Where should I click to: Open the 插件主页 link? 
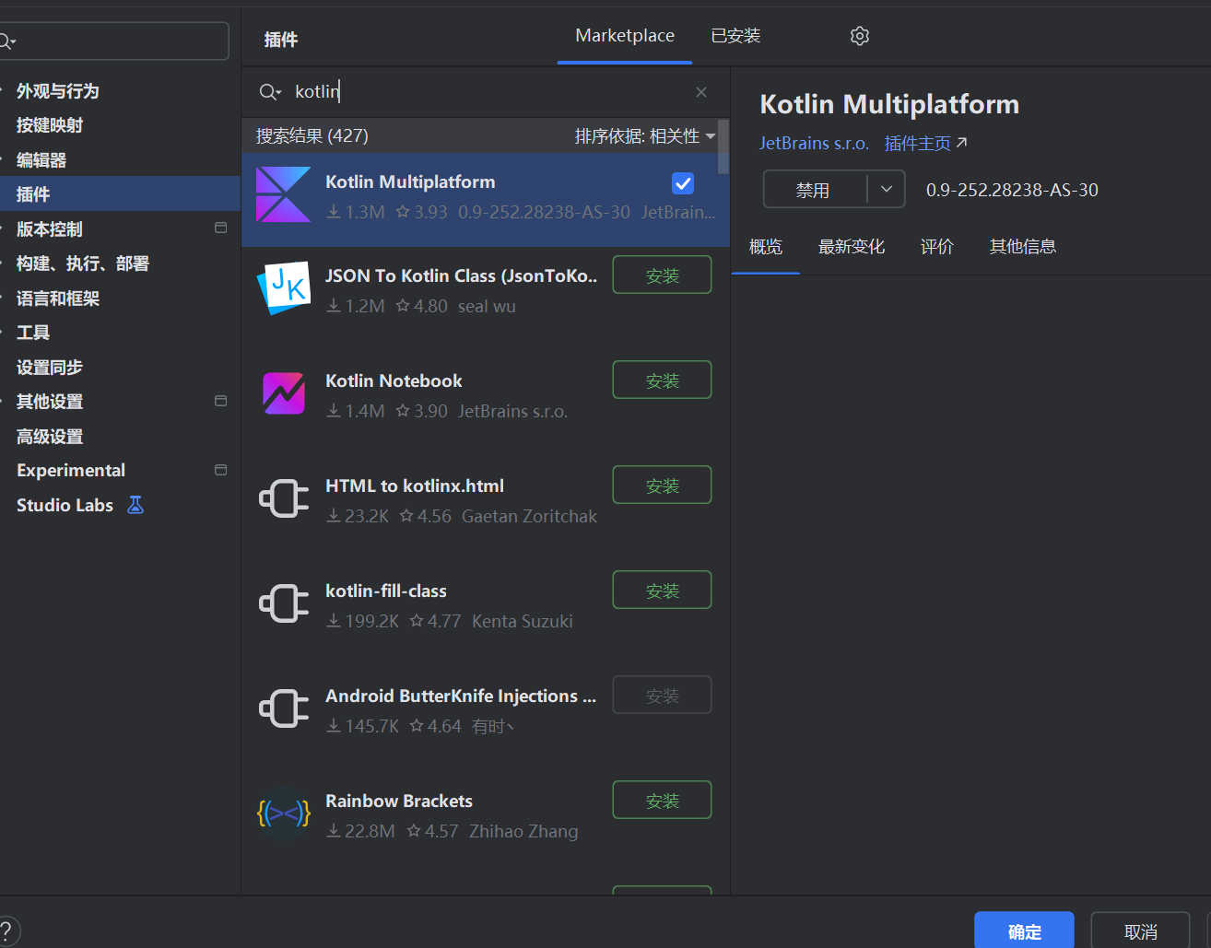(926, 144)
